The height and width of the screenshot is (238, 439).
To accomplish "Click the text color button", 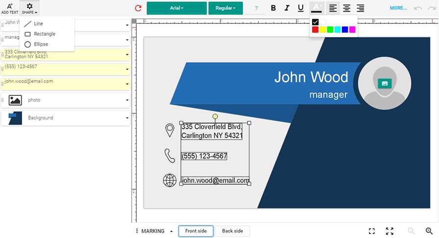I will point(317,8).
